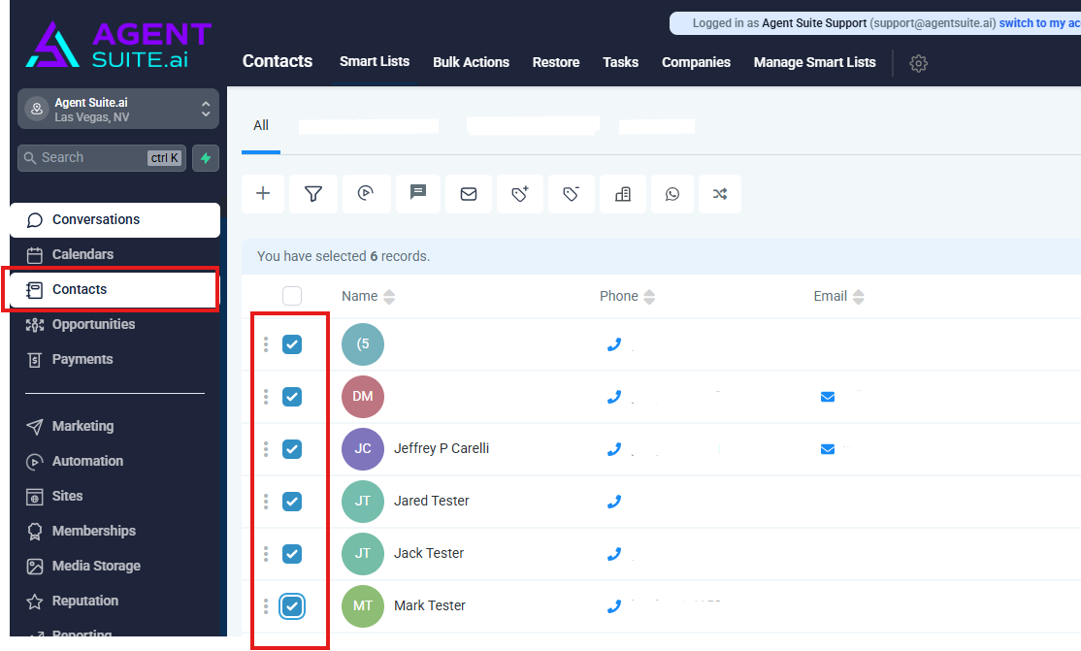Click the add to workflow play icon
Screen dimensions: 1081x651
click(x=366, y=194)
